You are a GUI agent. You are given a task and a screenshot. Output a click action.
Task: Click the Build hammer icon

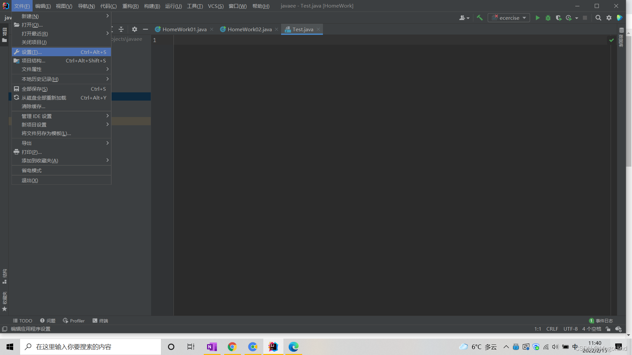point(480,18)
